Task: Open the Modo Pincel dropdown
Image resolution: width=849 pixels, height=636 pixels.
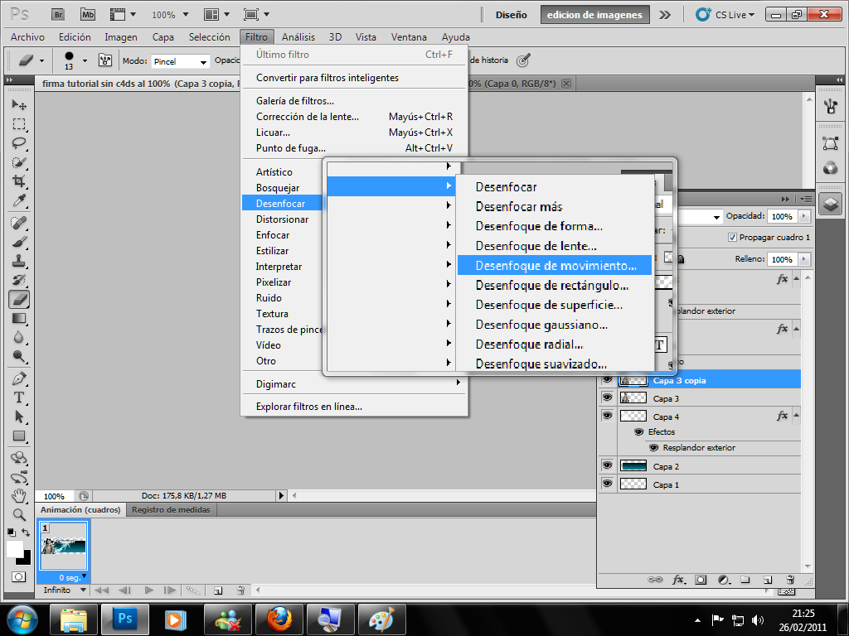Action: [180, 61]
